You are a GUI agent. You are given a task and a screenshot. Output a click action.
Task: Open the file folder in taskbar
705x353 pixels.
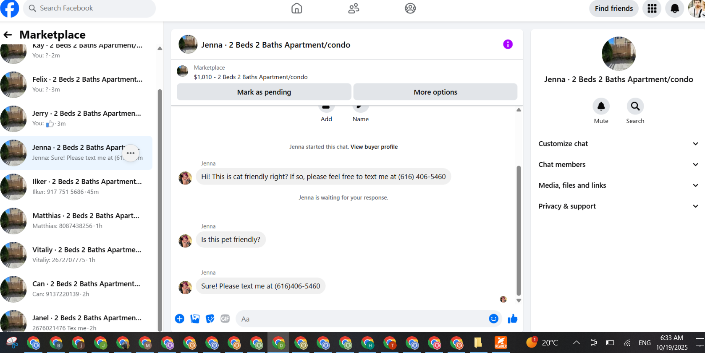coord(478,343)
